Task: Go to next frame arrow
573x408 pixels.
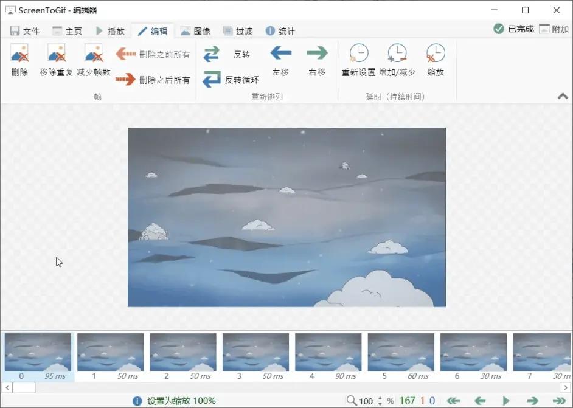Action: point(532,401)
